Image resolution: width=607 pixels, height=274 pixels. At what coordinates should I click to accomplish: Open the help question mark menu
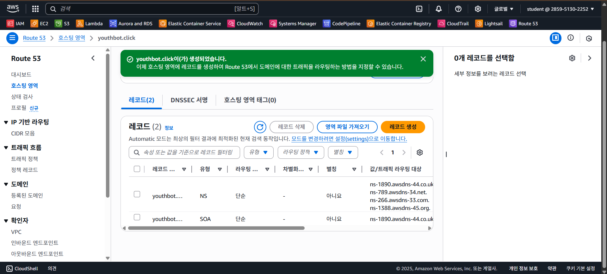[x=458, y=9]
